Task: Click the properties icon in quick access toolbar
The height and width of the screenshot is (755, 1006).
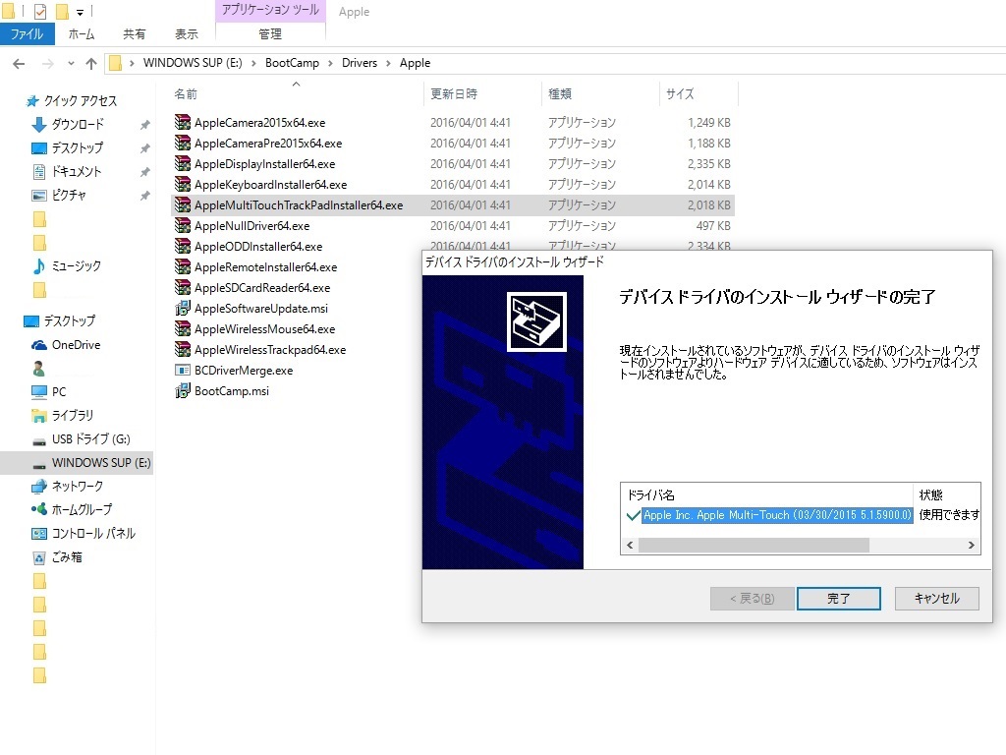Action: pyautogui.click(x=39, y=12)
